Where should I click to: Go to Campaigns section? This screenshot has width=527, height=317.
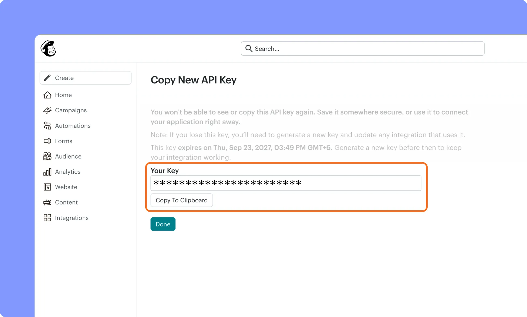[71, 110]
